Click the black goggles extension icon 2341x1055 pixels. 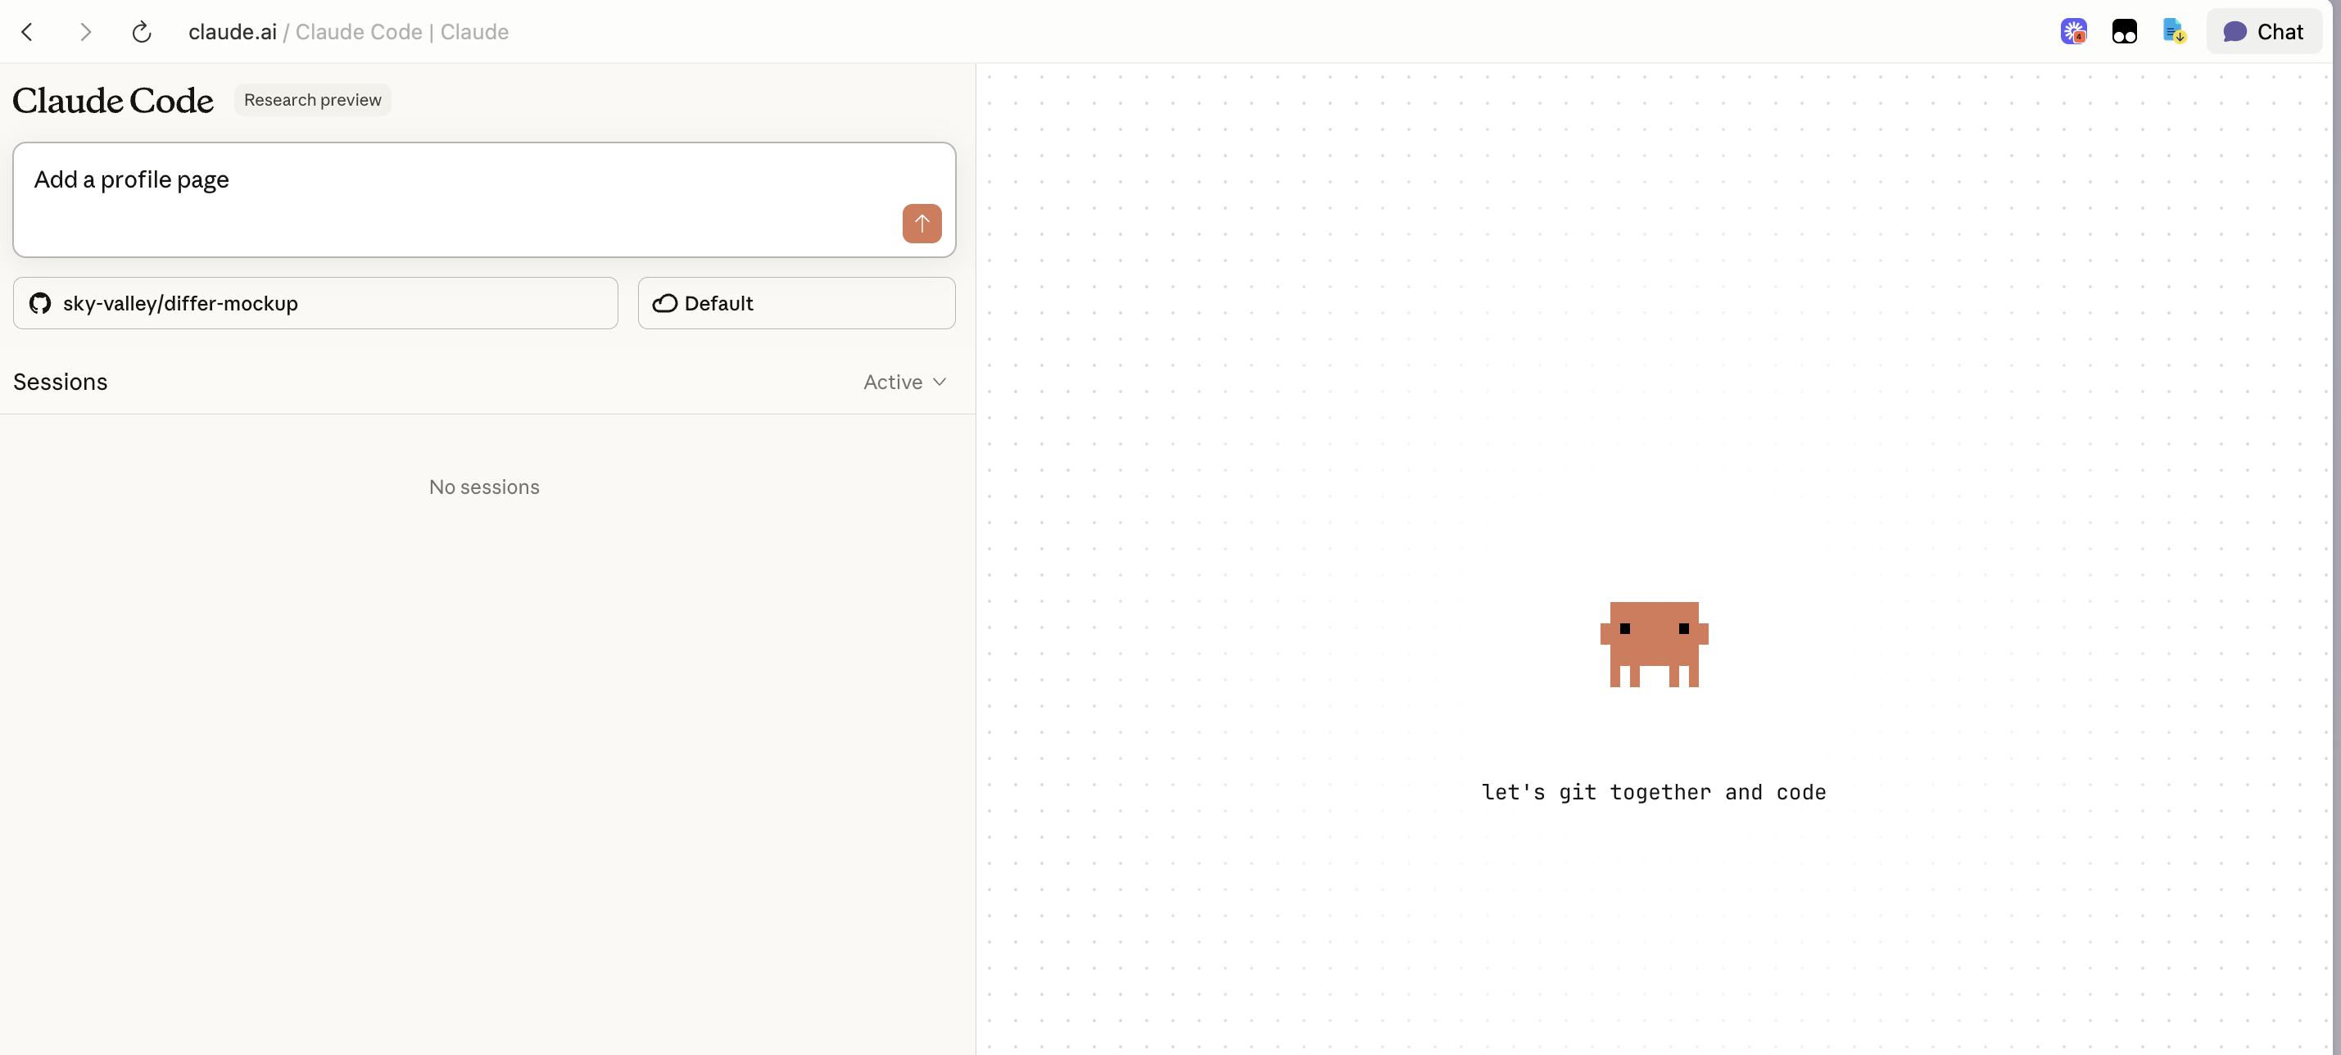click(2124, 30)
